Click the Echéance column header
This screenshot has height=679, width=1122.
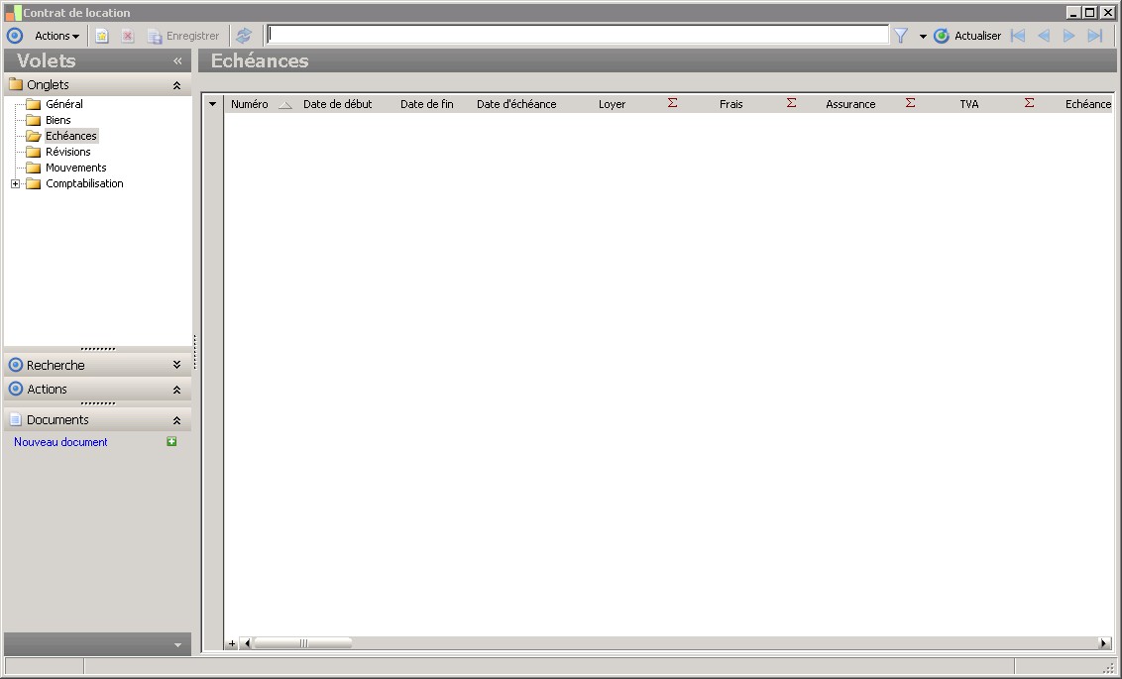(1087, 104)
